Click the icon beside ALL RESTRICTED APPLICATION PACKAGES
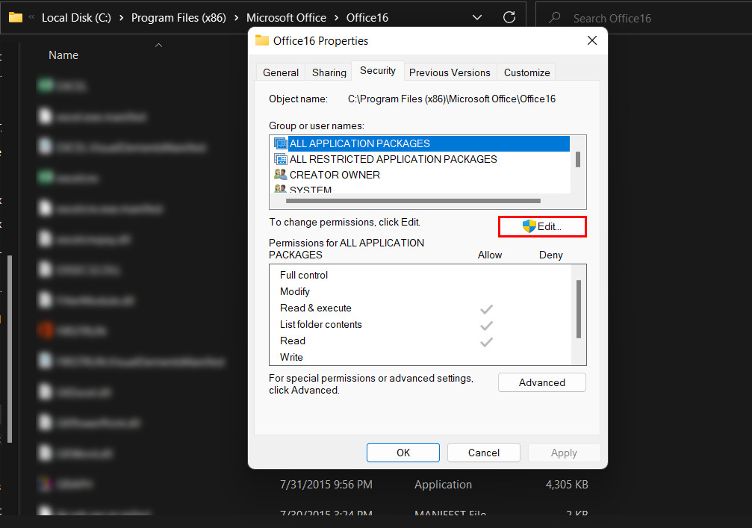Screen dimensions: 752x528 281,159
